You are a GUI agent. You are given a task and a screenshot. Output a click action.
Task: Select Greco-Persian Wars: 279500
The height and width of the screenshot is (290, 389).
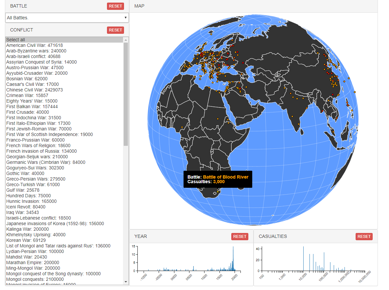point(64,179)
